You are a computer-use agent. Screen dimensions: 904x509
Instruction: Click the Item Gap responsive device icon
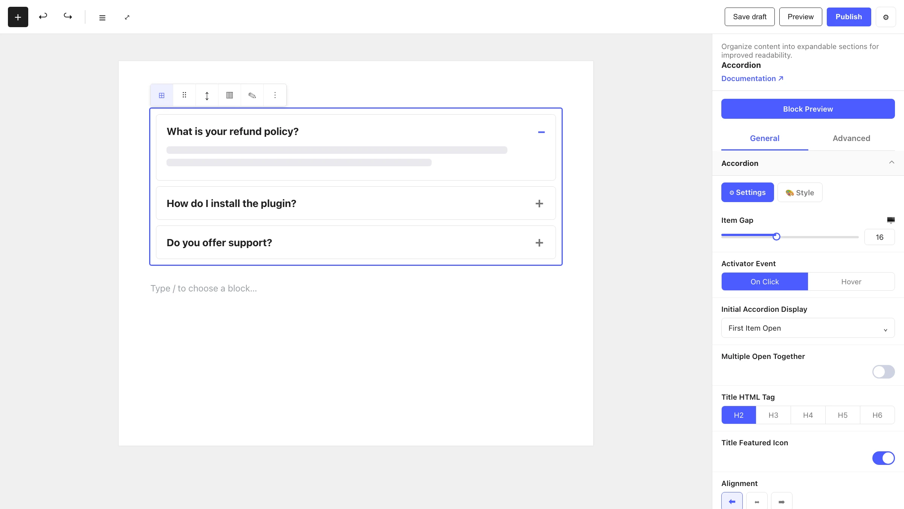pyautogui.click(x=890, y=220)
